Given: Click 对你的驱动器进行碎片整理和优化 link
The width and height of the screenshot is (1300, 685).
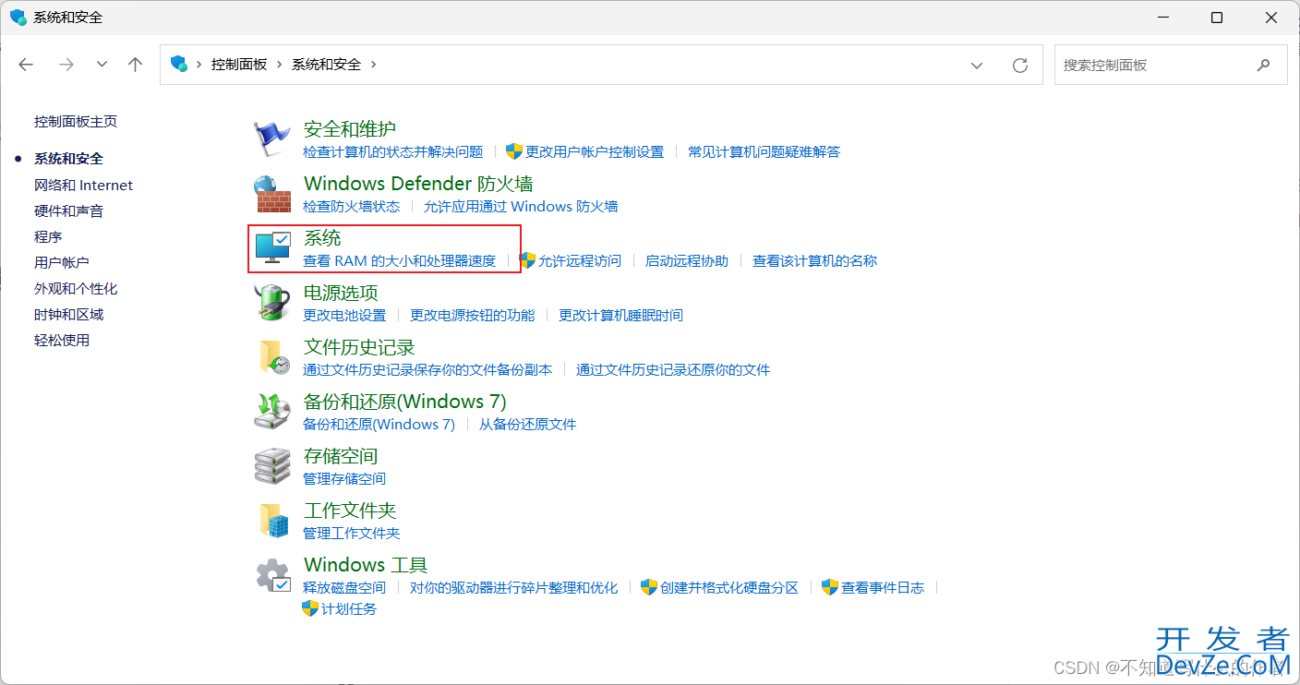Looking at the screenshot, I should click(x=514, y=587).
